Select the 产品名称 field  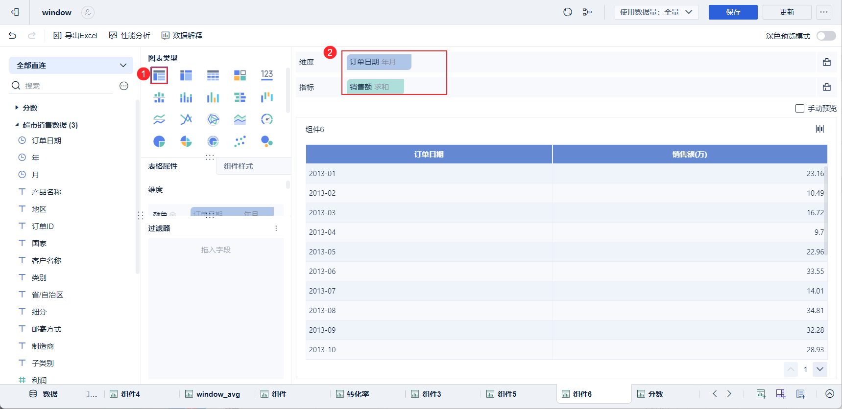click(47, 192)
